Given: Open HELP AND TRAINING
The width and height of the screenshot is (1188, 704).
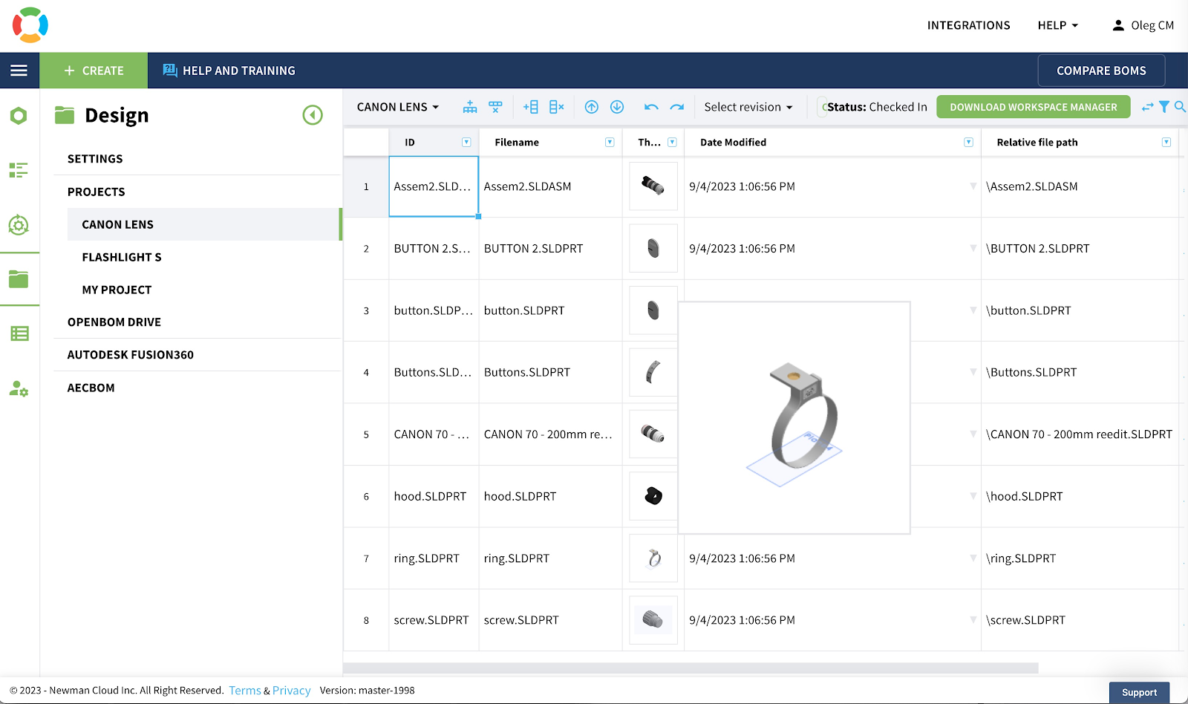Looking at the screenshot, I should pos(229,71).
